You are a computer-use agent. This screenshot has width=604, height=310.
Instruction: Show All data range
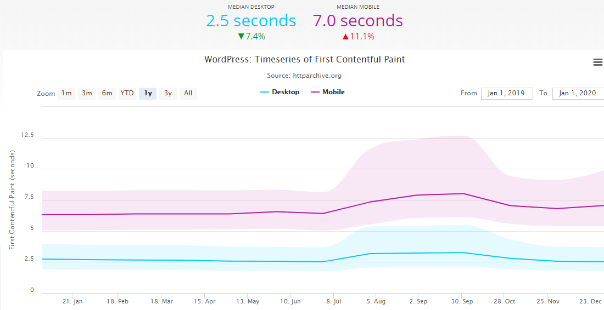(188, 93)
